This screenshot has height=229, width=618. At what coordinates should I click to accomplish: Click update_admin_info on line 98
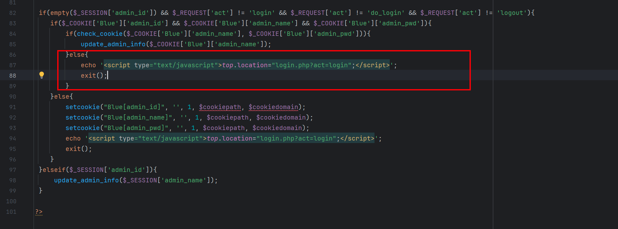tap(86, 180)
